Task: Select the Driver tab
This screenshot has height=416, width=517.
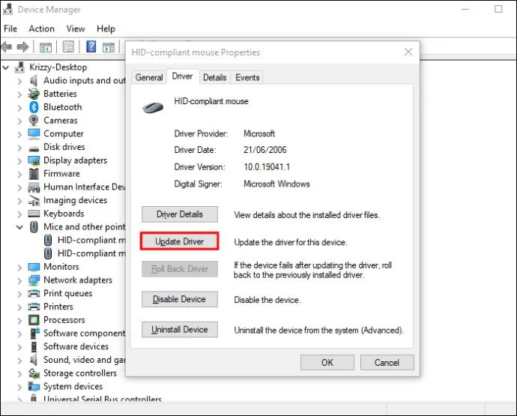Action: point(182,76)
